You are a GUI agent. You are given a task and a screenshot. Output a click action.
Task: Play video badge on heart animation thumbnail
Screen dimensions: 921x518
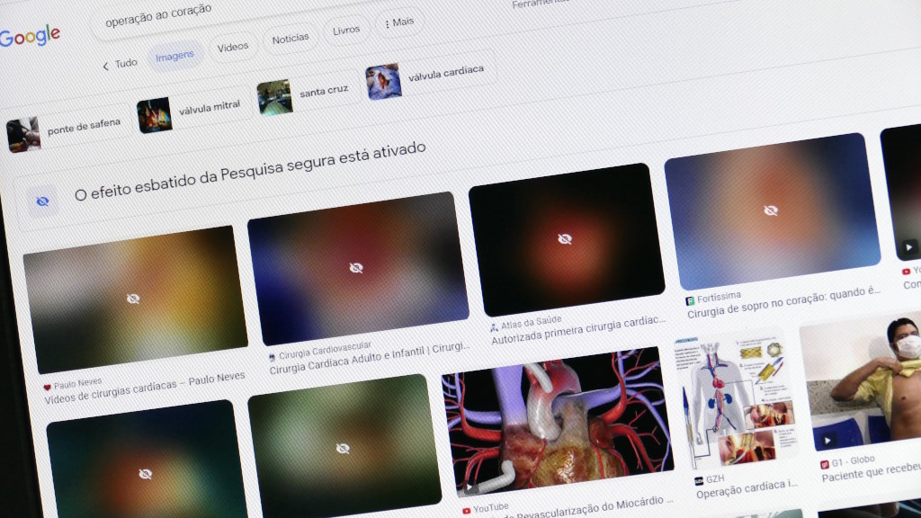point(469,487)
